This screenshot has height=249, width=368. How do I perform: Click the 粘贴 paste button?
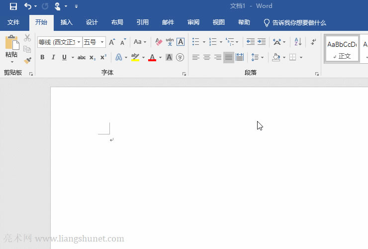point(11,48)
